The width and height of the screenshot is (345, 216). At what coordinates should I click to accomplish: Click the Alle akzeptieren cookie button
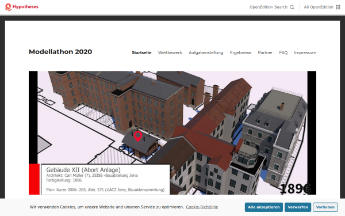click(264, 207)
